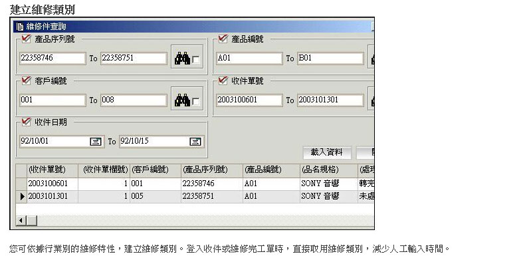Select serial cell 22358751 in grid
Image resolution: width=527 pixels, height=256 pixels.
[x=212, y=196]
